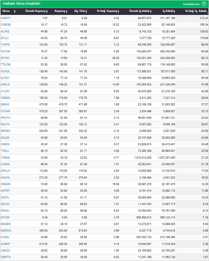Open ARCLK stock link
209x261 pixels.
click(x=5, y=171)
